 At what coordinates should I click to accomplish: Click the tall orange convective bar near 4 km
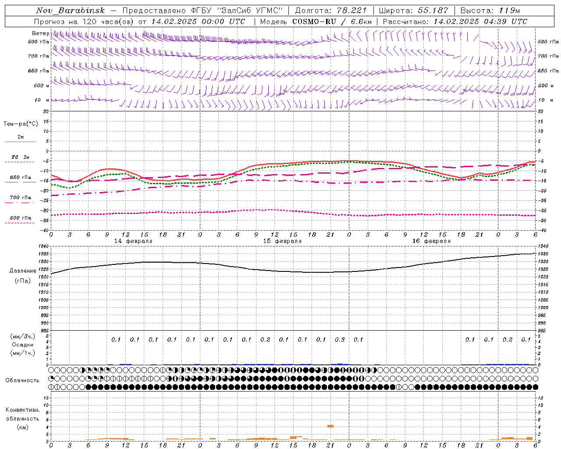click(x=330, y=426)
